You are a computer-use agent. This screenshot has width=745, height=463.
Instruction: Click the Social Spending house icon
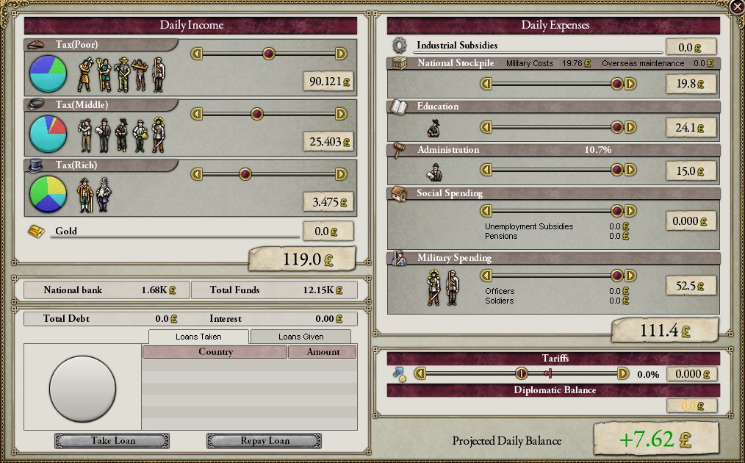point(399,194)
